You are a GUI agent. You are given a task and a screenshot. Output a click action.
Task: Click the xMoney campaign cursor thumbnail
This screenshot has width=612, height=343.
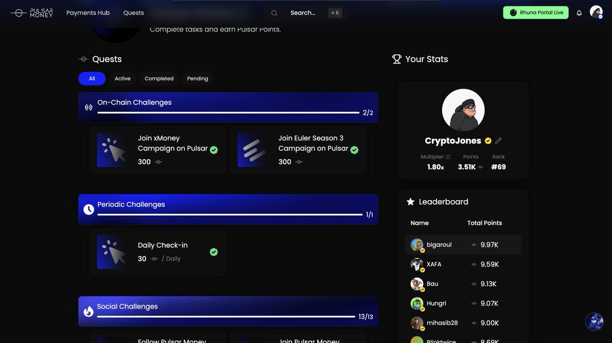click(x=111, y=150)
